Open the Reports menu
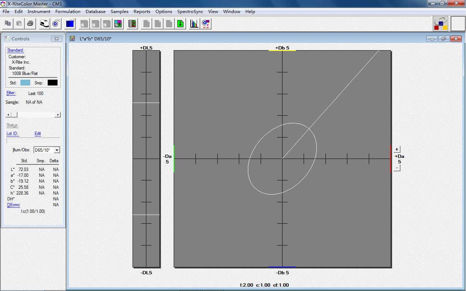The height and width of the screenshot is (291, 466). [142, 12]
